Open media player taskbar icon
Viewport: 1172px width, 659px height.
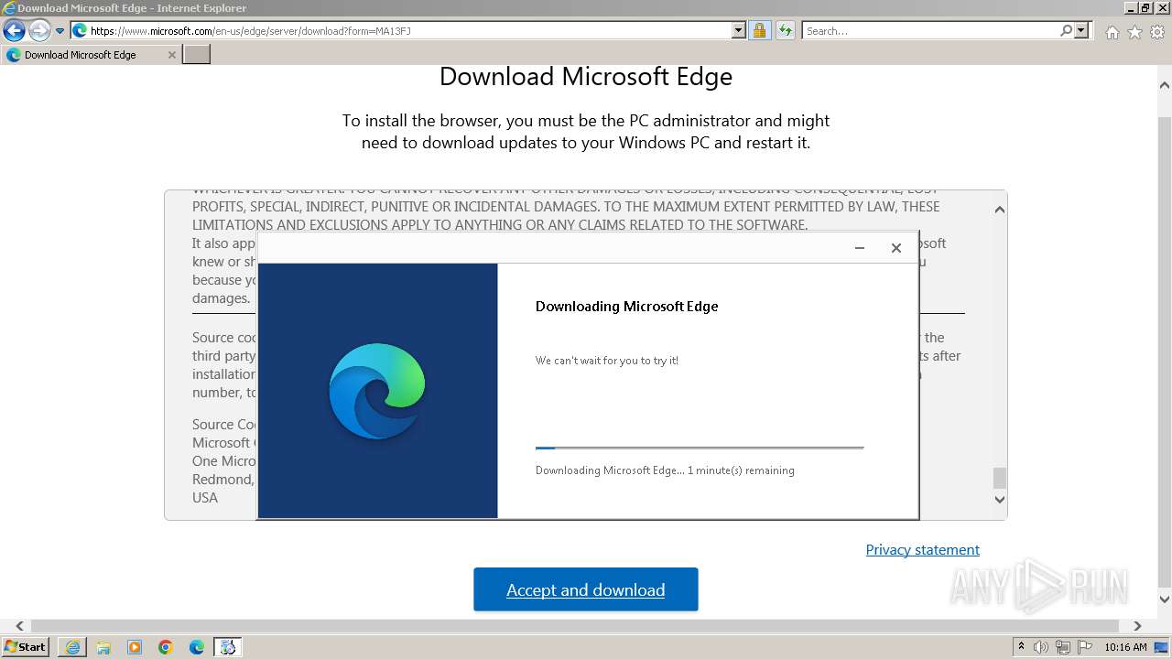pos(135,647)
